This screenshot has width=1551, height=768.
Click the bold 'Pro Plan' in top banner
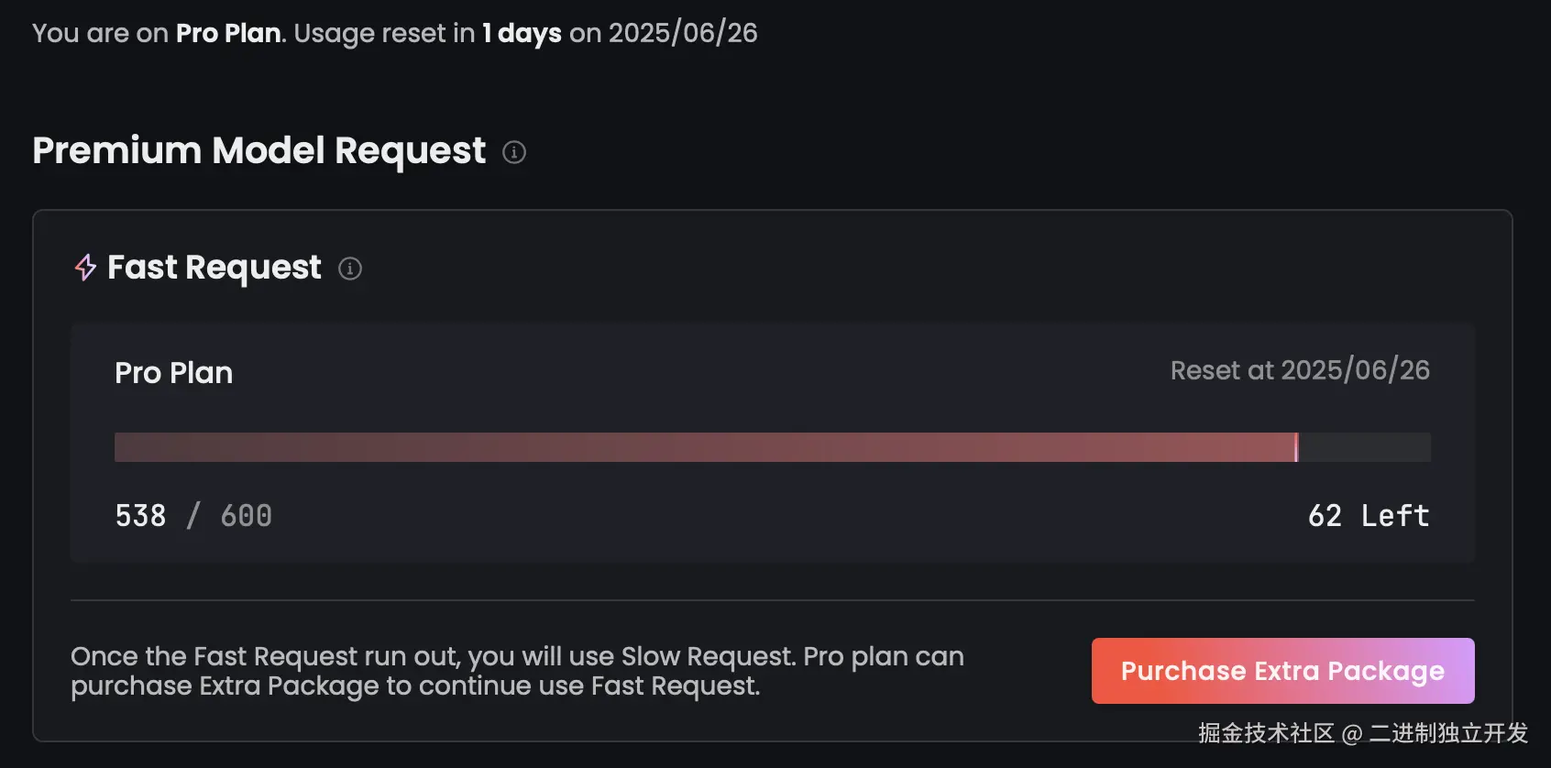[x=228, y=33]
